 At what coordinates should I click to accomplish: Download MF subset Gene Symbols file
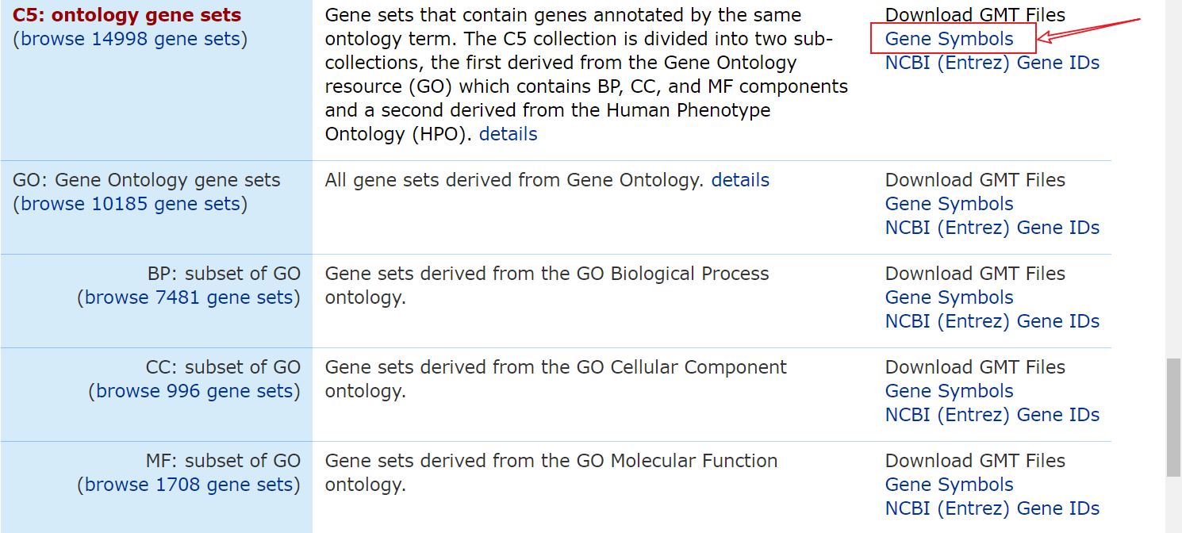click(x=949, y=485)
